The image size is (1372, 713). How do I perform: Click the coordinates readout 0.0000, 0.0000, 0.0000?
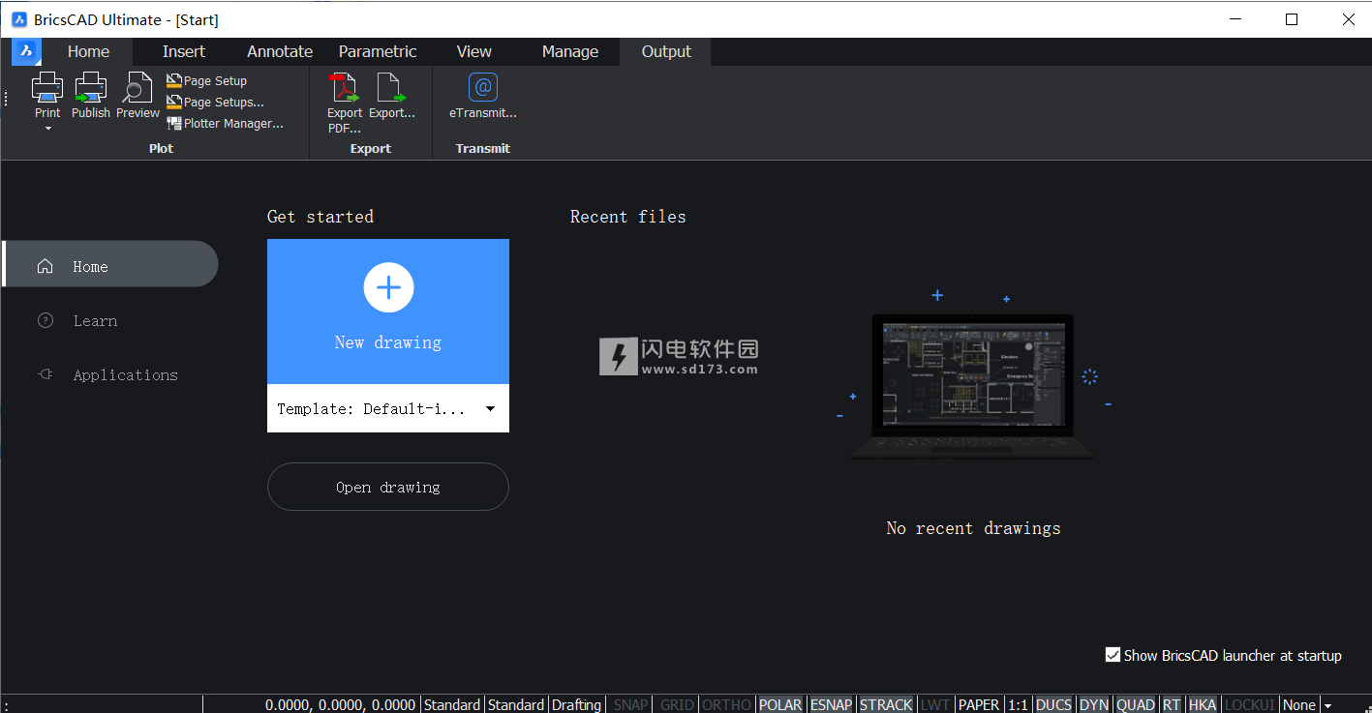tap(341, 705)
